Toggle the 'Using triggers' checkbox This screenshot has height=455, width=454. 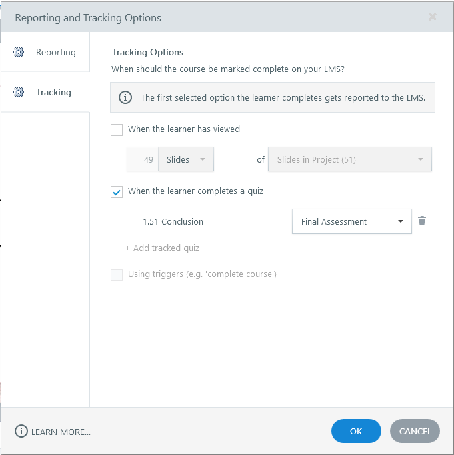click(117, 274)
